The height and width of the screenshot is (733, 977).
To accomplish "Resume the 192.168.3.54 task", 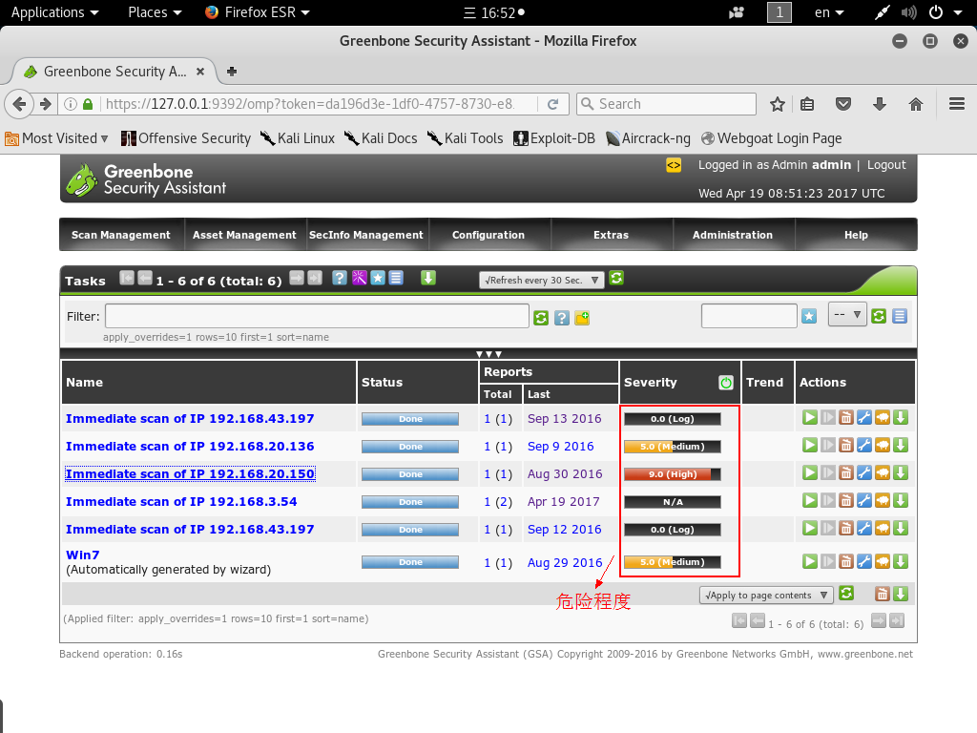I will (827, 500).
